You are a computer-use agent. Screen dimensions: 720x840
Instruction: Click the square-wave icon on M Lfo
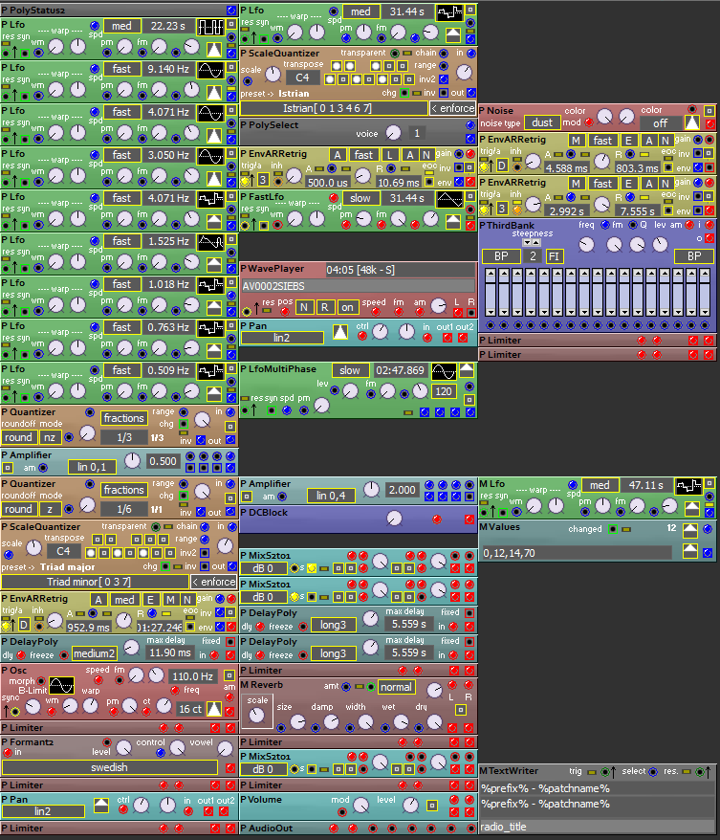tap(688, 485)
